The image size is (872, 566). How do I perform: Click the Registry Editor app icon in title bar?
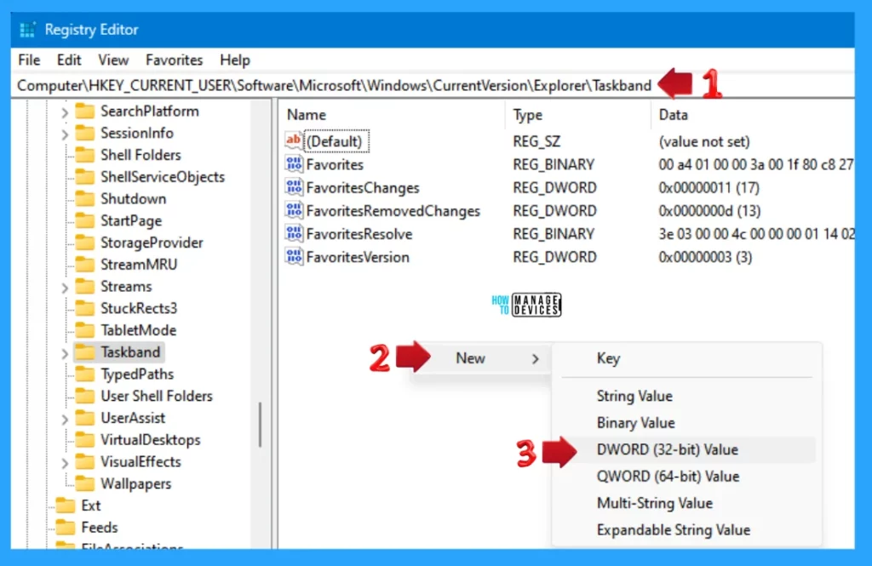click(x=27, y=30)
